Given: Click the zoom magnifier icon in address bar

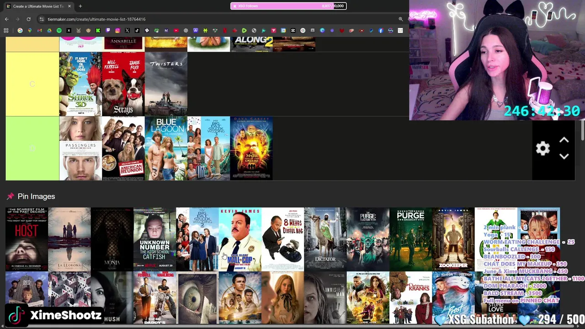Looking at the screenshot, I should (x=401, y=19).
